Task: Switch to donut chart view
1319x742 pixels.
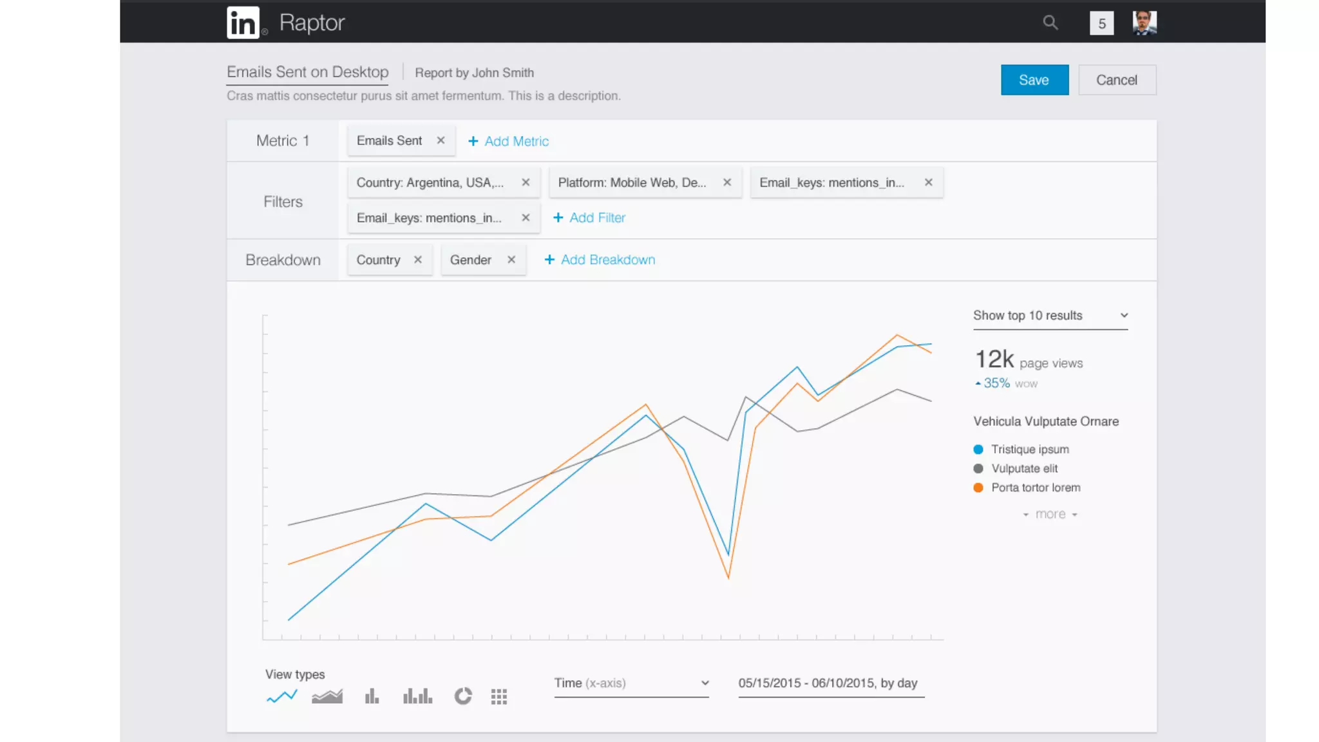Action: pos(463,696)
